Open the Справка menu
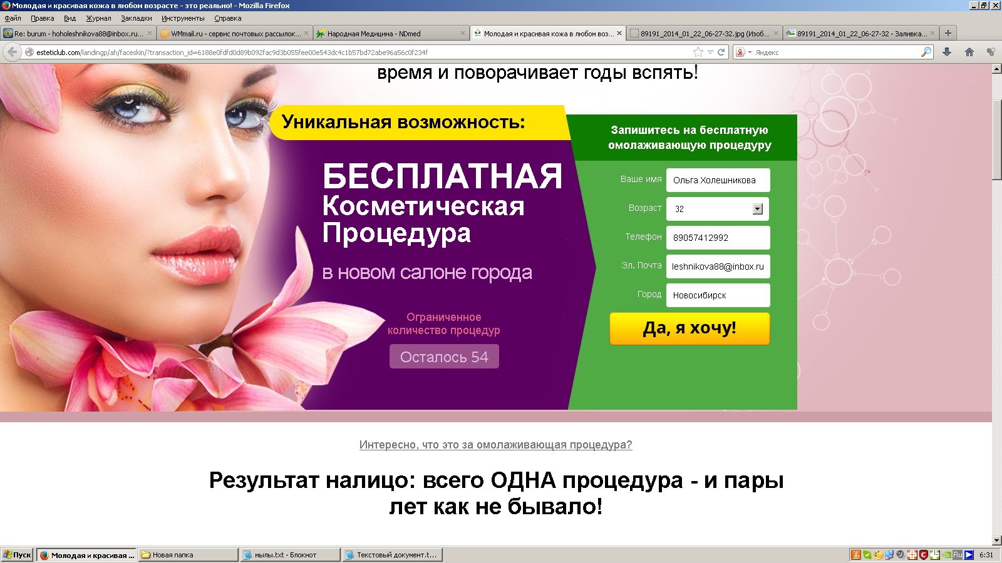This screenshot has width=1002, height=563. point(227,18)
